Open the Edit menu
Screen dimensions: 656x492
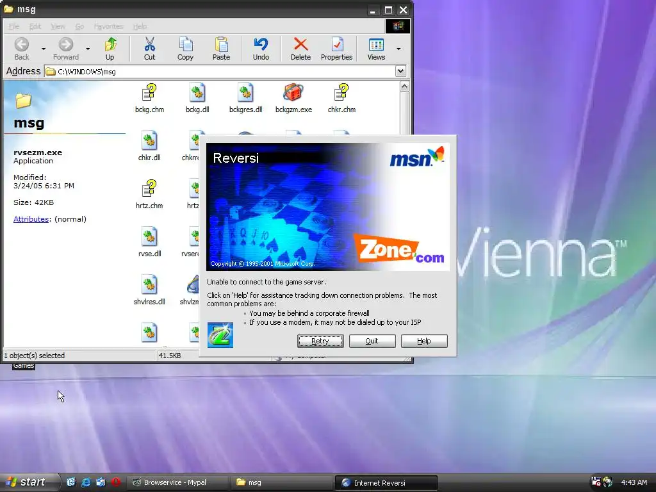pyautogui.click(x=35, y=26)
